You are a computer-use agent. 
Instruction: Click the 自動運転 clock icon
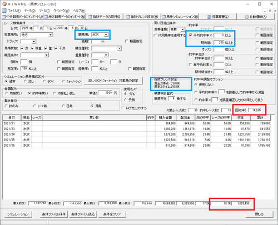click(246, 17)
